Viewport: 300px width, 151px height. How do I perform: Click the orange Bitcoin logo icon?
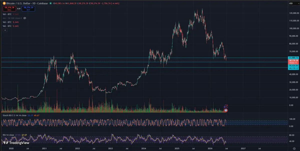pos(4,3)
